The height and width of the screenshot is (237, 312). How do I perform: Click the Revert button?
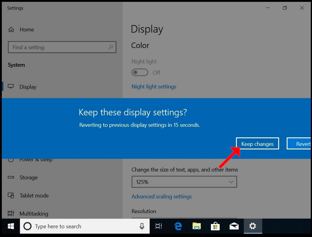pyautogui.click(x=299, y=143)
